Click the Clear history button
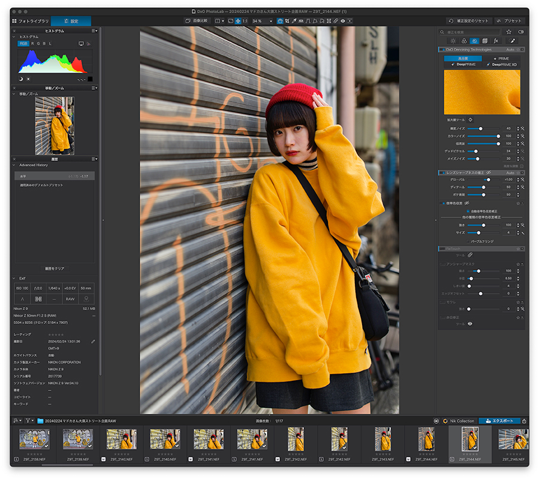539x479 pixels. pyautogui.click(x=55, y=268)
